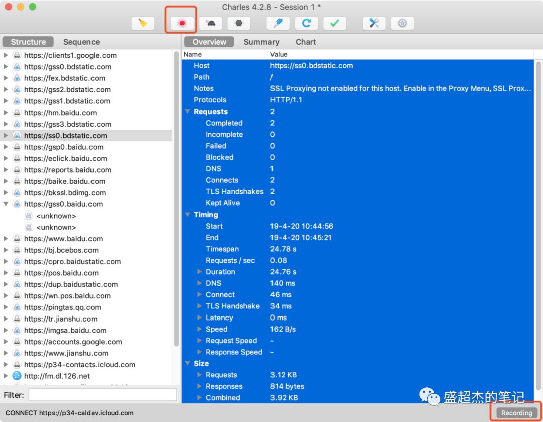Expand the www.baidu.com node

click(x=6, y=238)
